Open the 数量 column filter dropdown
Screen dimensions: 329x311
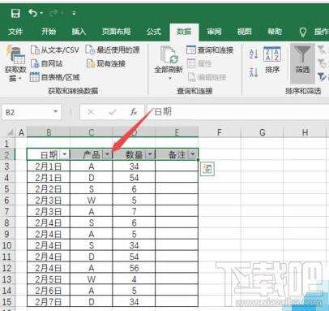coord(150,154)
